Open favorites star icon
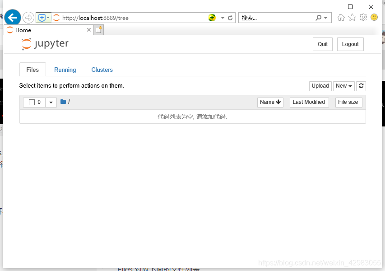The height and width of the screenshot is (271, 385). click(x=352, y=17)
